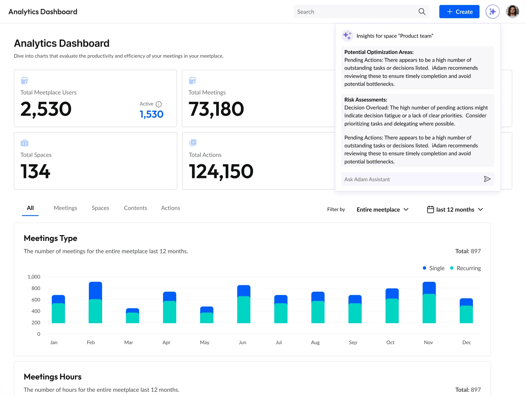Image resolution: width=526 pixels, height=395 pixels.
Task: Open the AI assistant sparkle icon in header
Action: (493, 12)
